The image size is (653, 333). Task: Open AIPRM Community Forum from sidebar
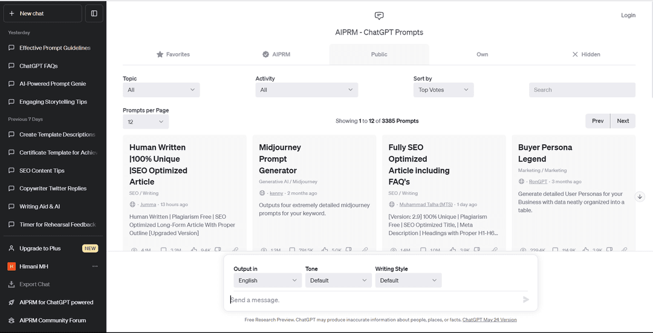click(53, 320)
